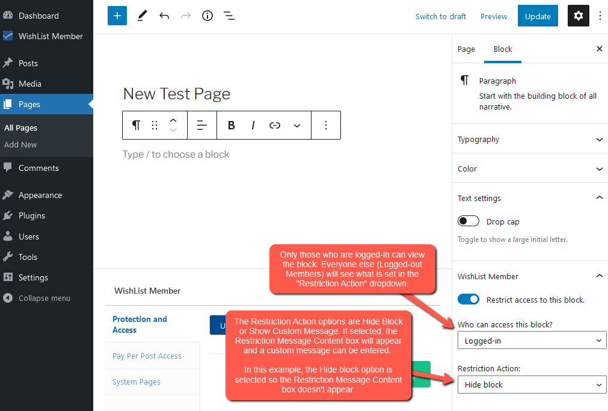Viewport: 608px width, 411px height.
Task: Select the Tools pencil icon in top toolbar
Action: [x=143, y=16]
